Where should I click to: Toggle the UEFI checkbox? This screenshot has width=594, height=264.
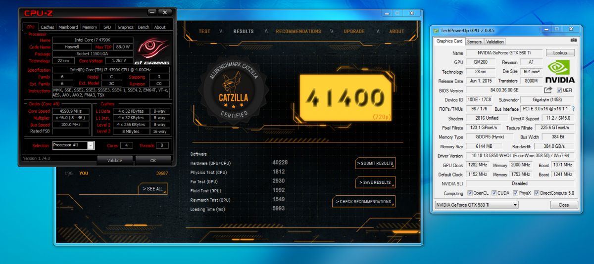[559, 90]
